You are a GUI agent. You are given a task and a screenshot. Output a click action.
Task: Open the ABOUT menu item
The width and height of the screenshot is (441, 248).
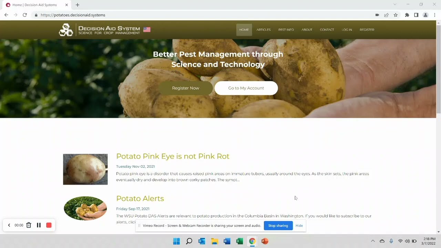click(x=307, y=30)
